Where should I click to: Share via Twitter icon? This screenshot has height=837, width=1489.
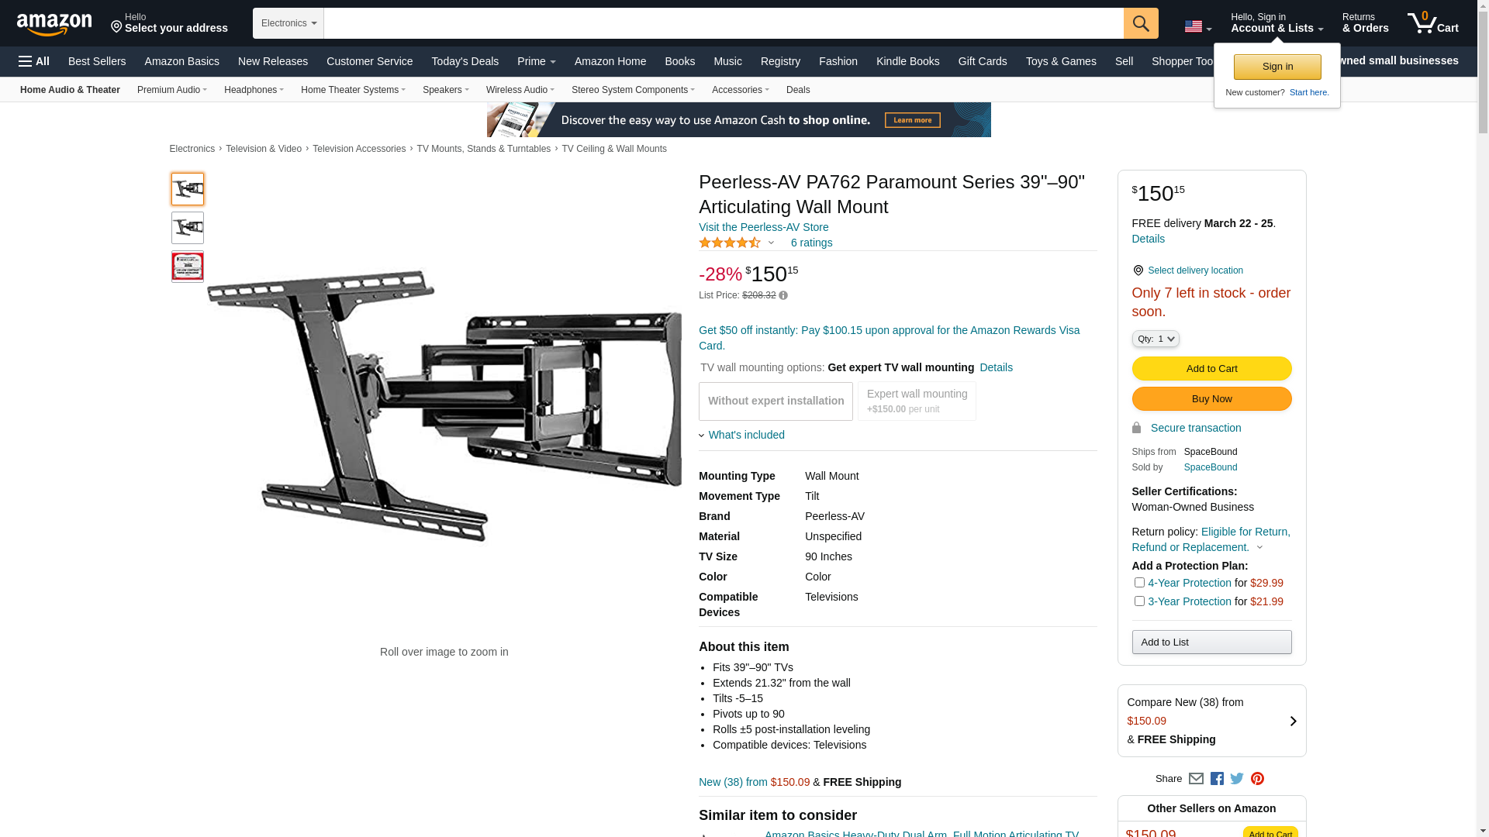point(1237,779)
